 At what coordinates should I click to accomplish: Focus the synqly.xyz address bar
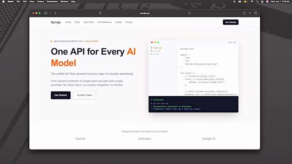(145, 13)
